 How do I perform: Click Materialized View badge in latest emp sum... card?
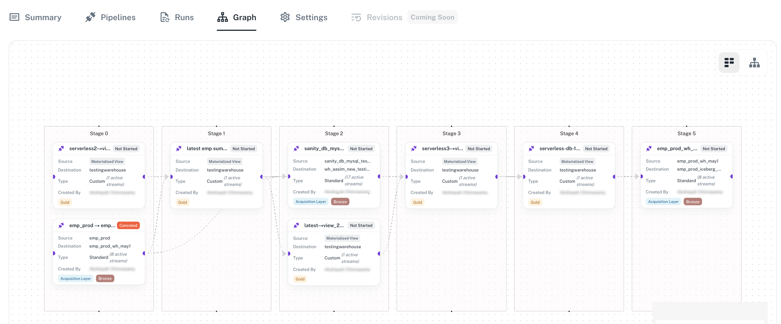tap(225, 161)
